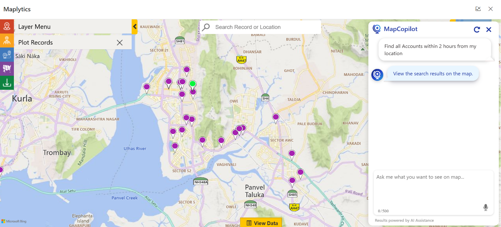This screenshot has height=227, width=501.
Task: Open the orange globe pin sidebar icon
Action: [x=7, y=41]
